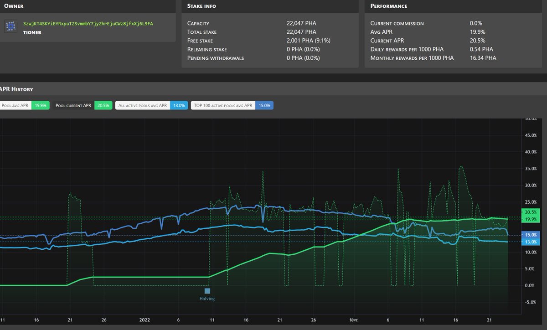Toggle the All active pools avg APR series
This screenshot has height=330, width=547.
[143, 105]
